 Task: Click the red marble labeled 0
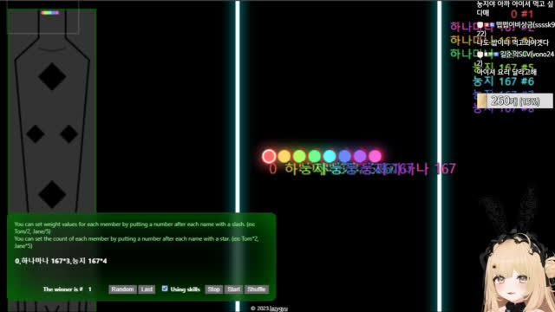[x=269, y=156]
